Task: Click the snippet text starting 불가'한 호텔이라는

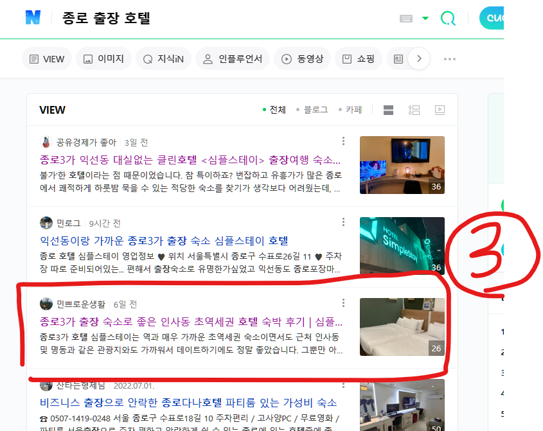Action: [191, 182]
